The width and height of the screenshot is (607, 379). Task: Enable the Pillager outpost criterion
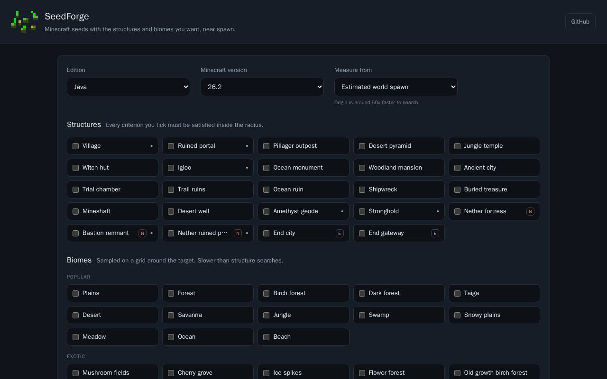[266, 146]
